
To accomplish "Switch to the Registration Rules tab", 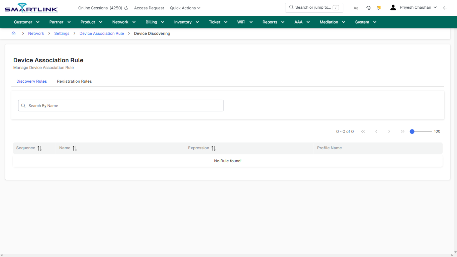I will coord(74,81).
